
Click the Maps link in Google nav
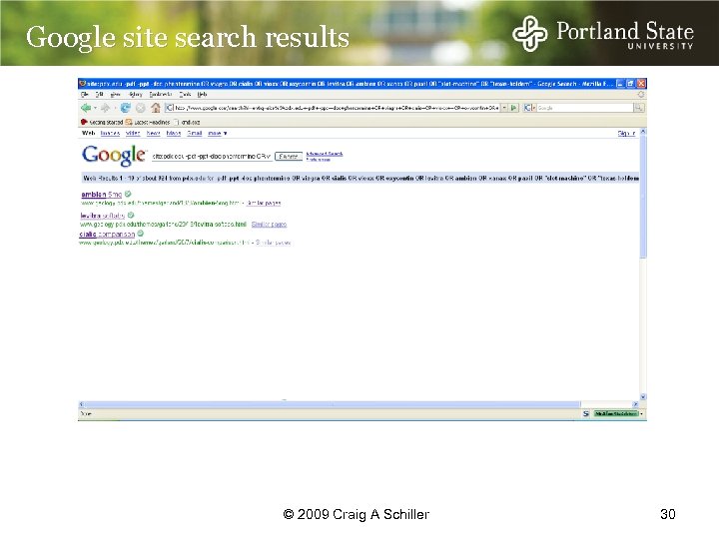pos(174,133)
